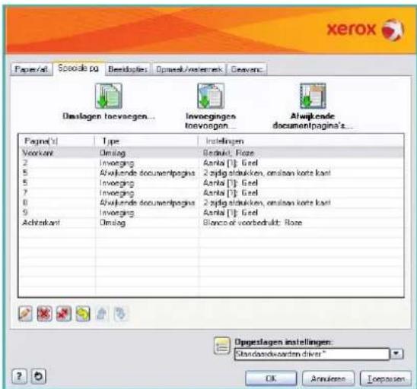Open the Geavanc tab
Viewport: 417px width, 389px height.
[247, 69]
